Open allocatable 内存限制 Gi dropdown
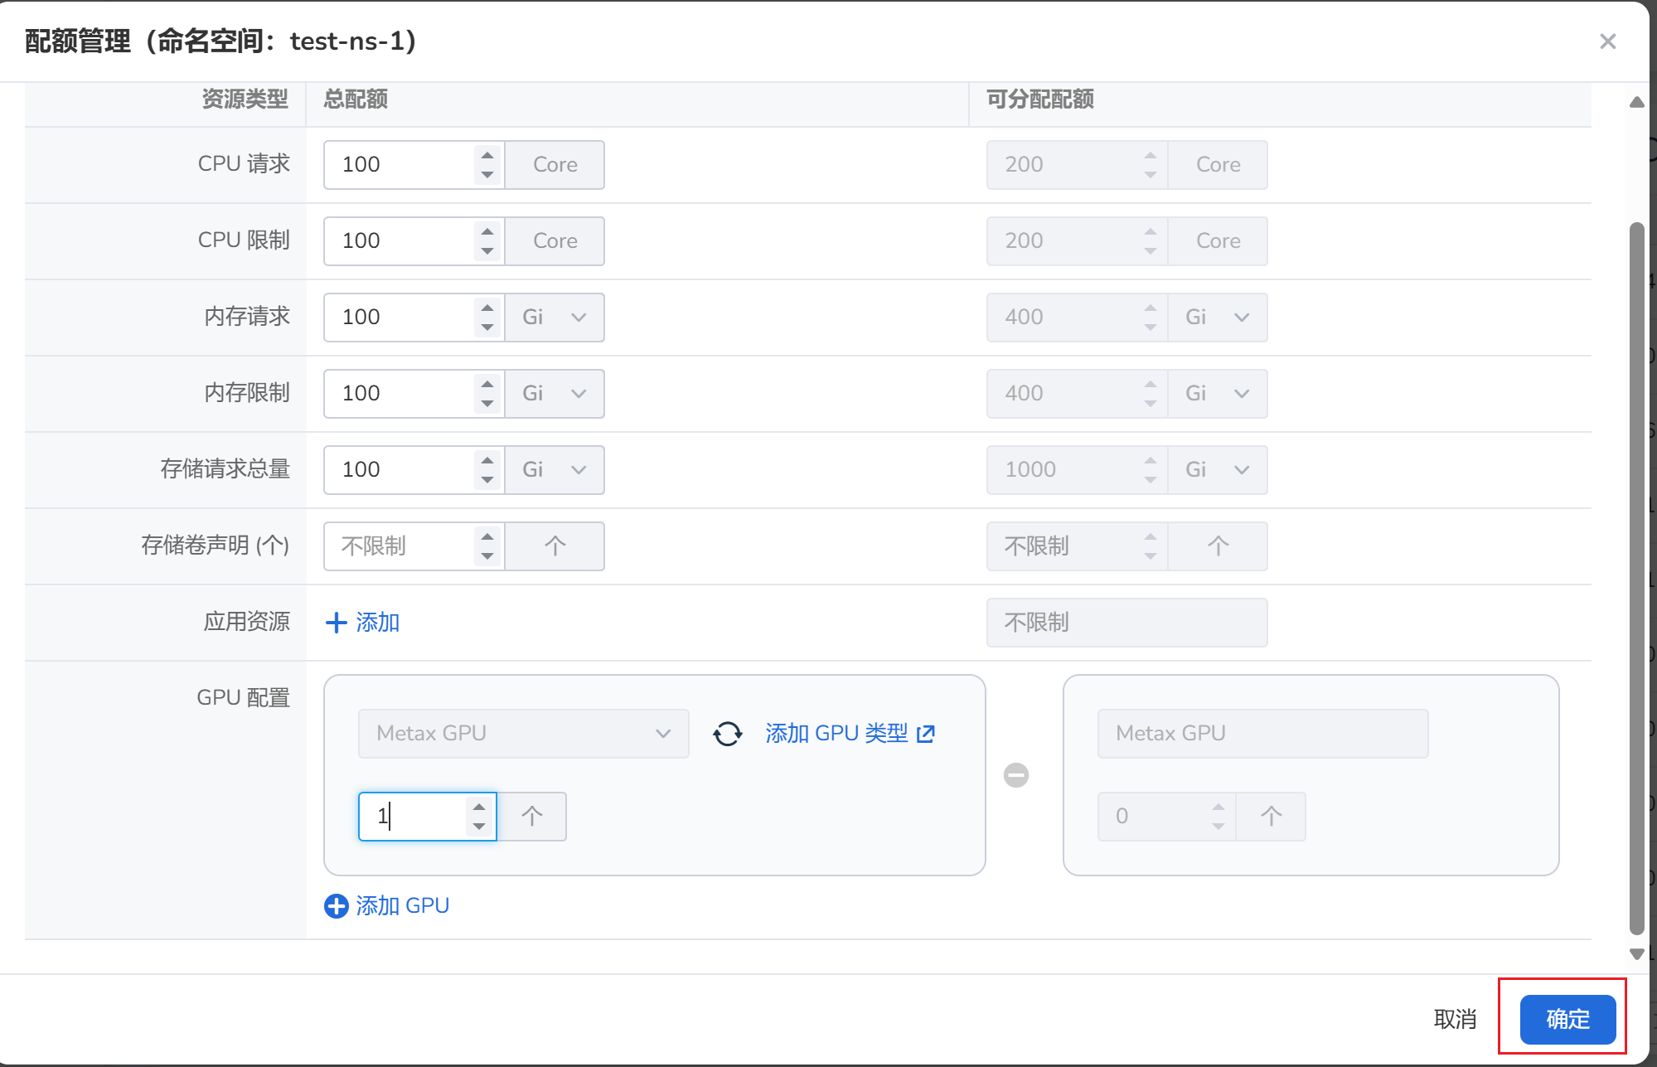Screen dimensions: 1657x1067 (1218, 394)
